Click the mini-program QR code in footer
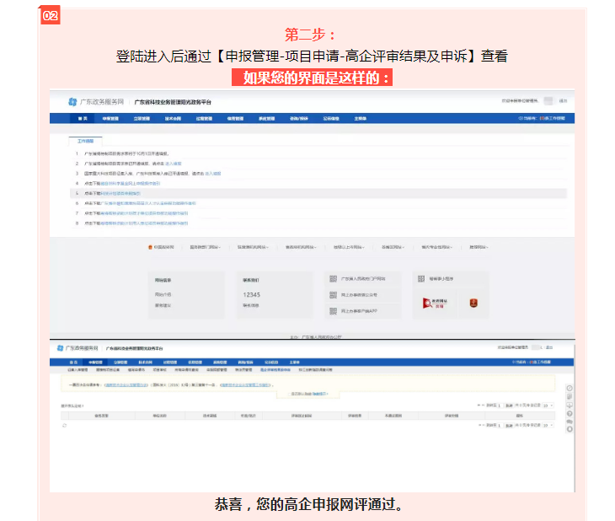615x521 pixels. [421, 278]
